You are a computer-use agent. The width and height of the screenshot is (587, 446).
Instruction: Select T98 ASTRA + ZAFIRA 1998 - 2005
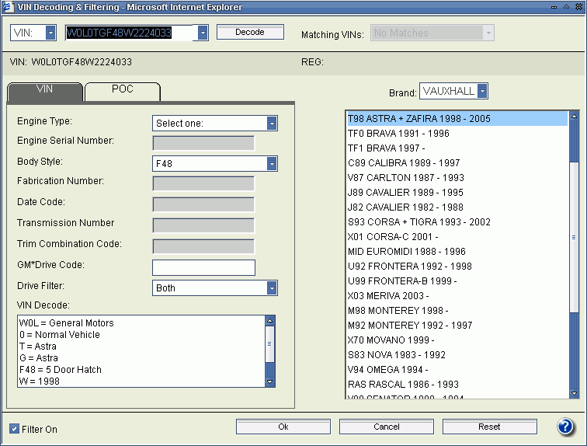coord(457,118)
